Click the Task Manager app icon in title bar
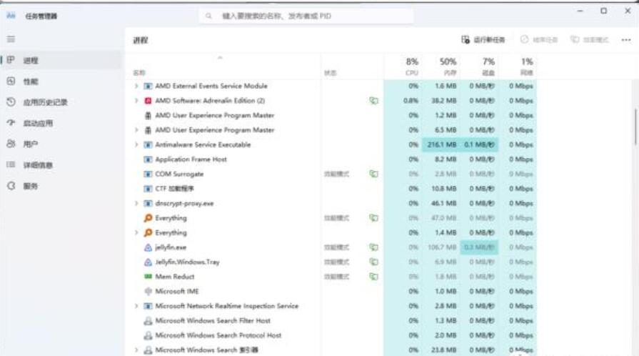 tap(11, 16)
